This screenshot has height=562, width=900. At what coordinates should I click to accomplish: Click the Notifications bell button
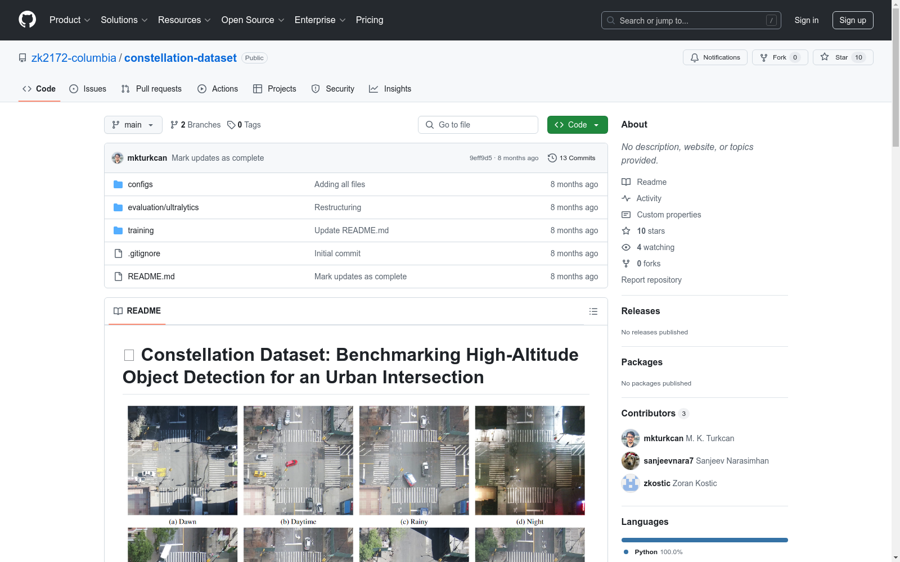pyautogui.click(x=715, y=57)
